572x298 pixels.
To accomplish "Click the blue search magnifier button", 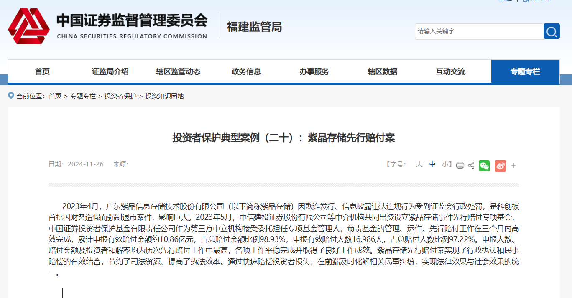I will [x=552, y=31].
